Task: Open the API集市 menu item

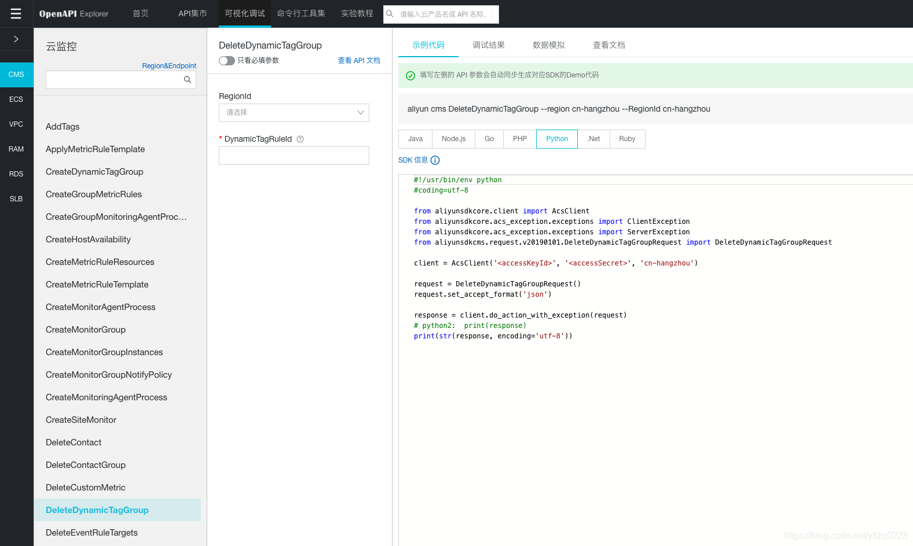Action: pyautogui.click(x=192, y=14)
